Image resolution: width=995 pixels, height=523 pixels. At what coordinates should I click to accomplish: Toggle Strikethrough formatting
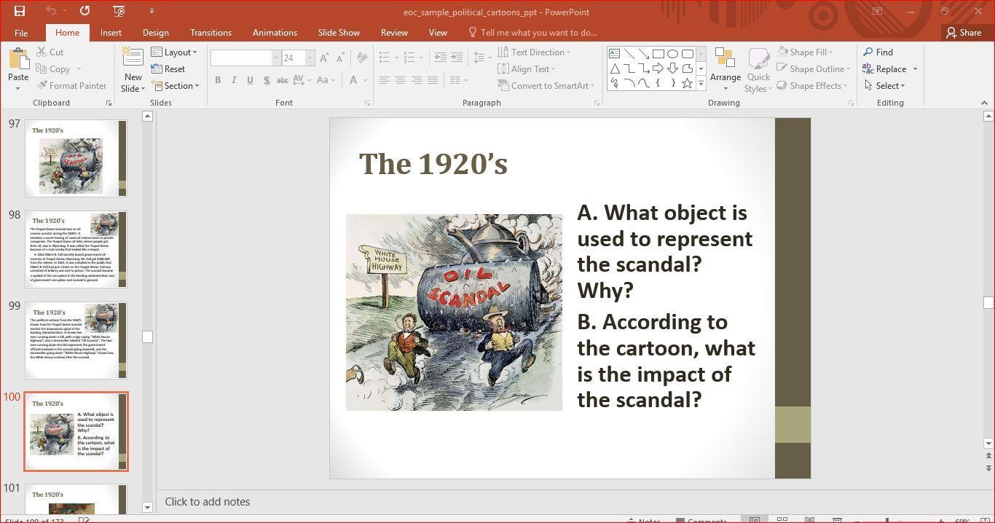point(283,80)
